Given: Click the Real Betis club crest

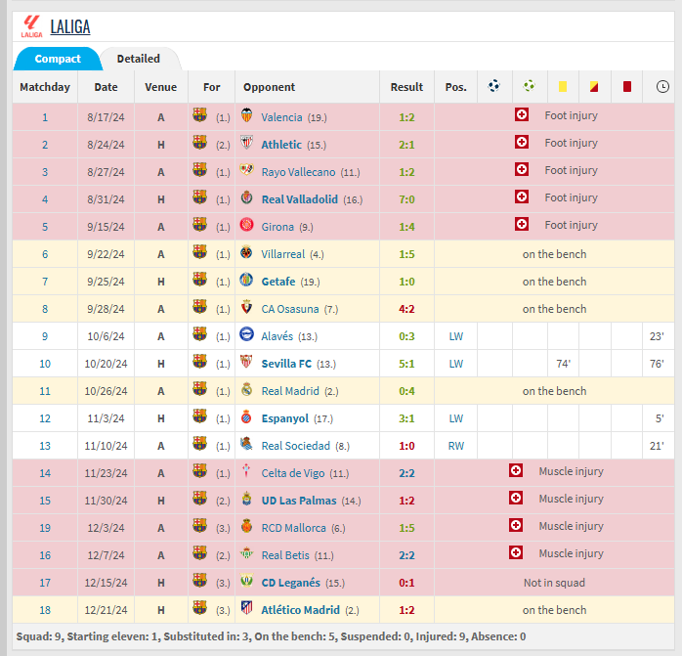Looking at the screenshot, I should tap(246, 553).
